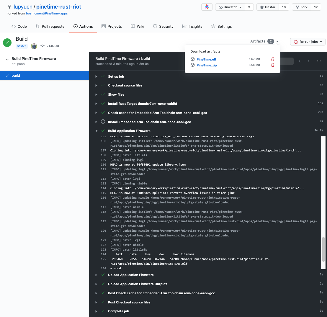Click the green build success status icon
This screenshot has width=327, height=317.
point(7,43)
